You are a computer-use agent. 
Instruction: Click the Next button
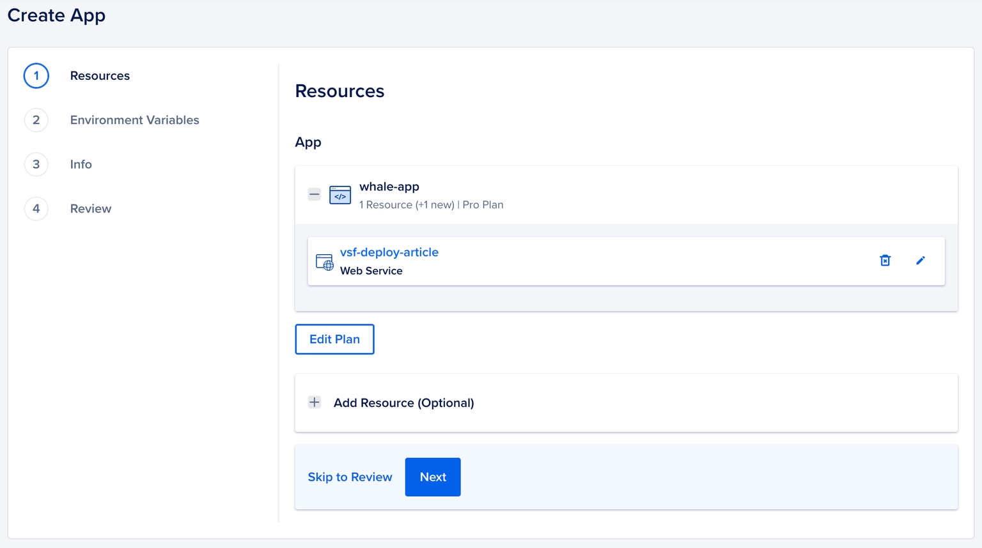pos(433,477)
